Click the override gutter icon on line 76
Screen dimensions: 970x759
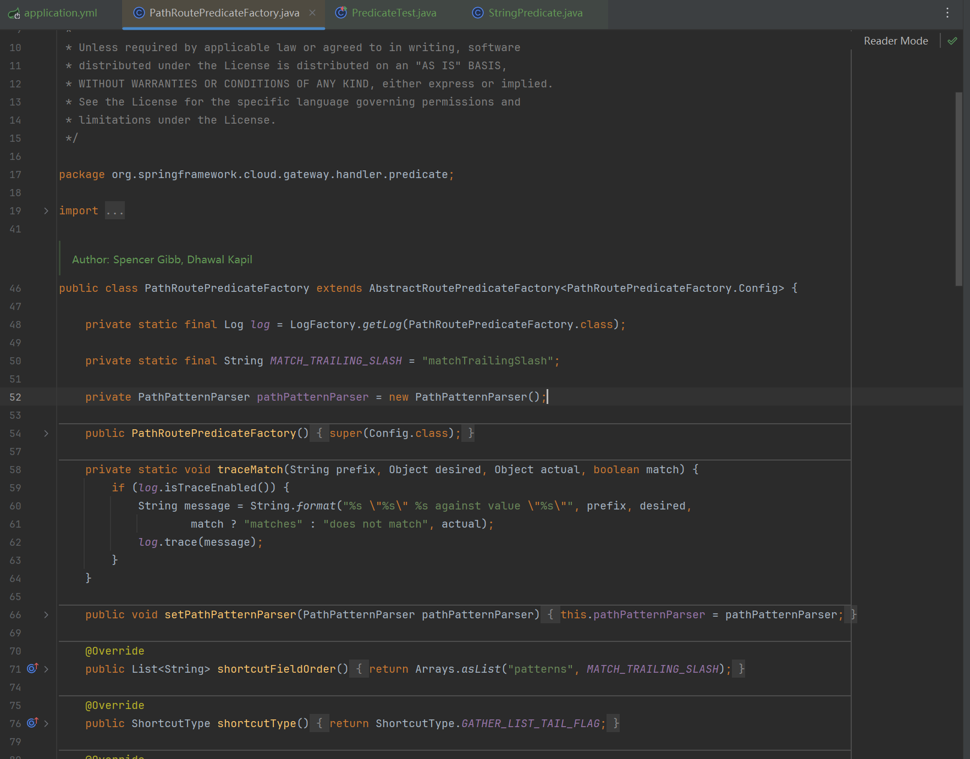coord(32,723)
